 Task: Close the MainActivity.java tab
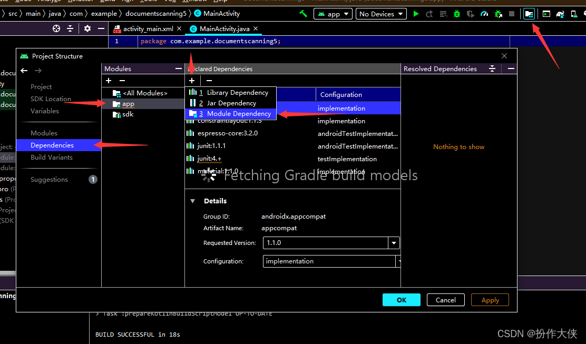(256, 28)
